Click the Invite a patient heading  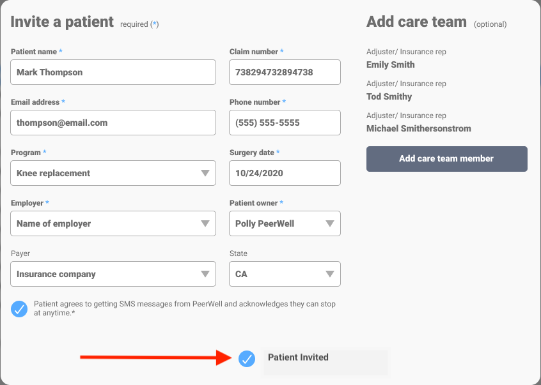tap(62, 22)
